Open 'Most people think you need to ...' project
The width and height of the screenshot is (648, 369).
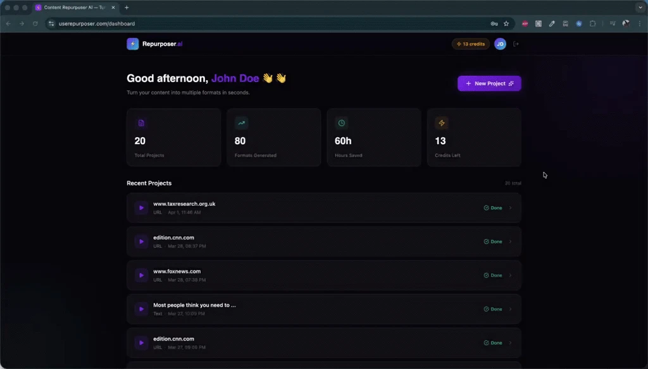[195, 305]
